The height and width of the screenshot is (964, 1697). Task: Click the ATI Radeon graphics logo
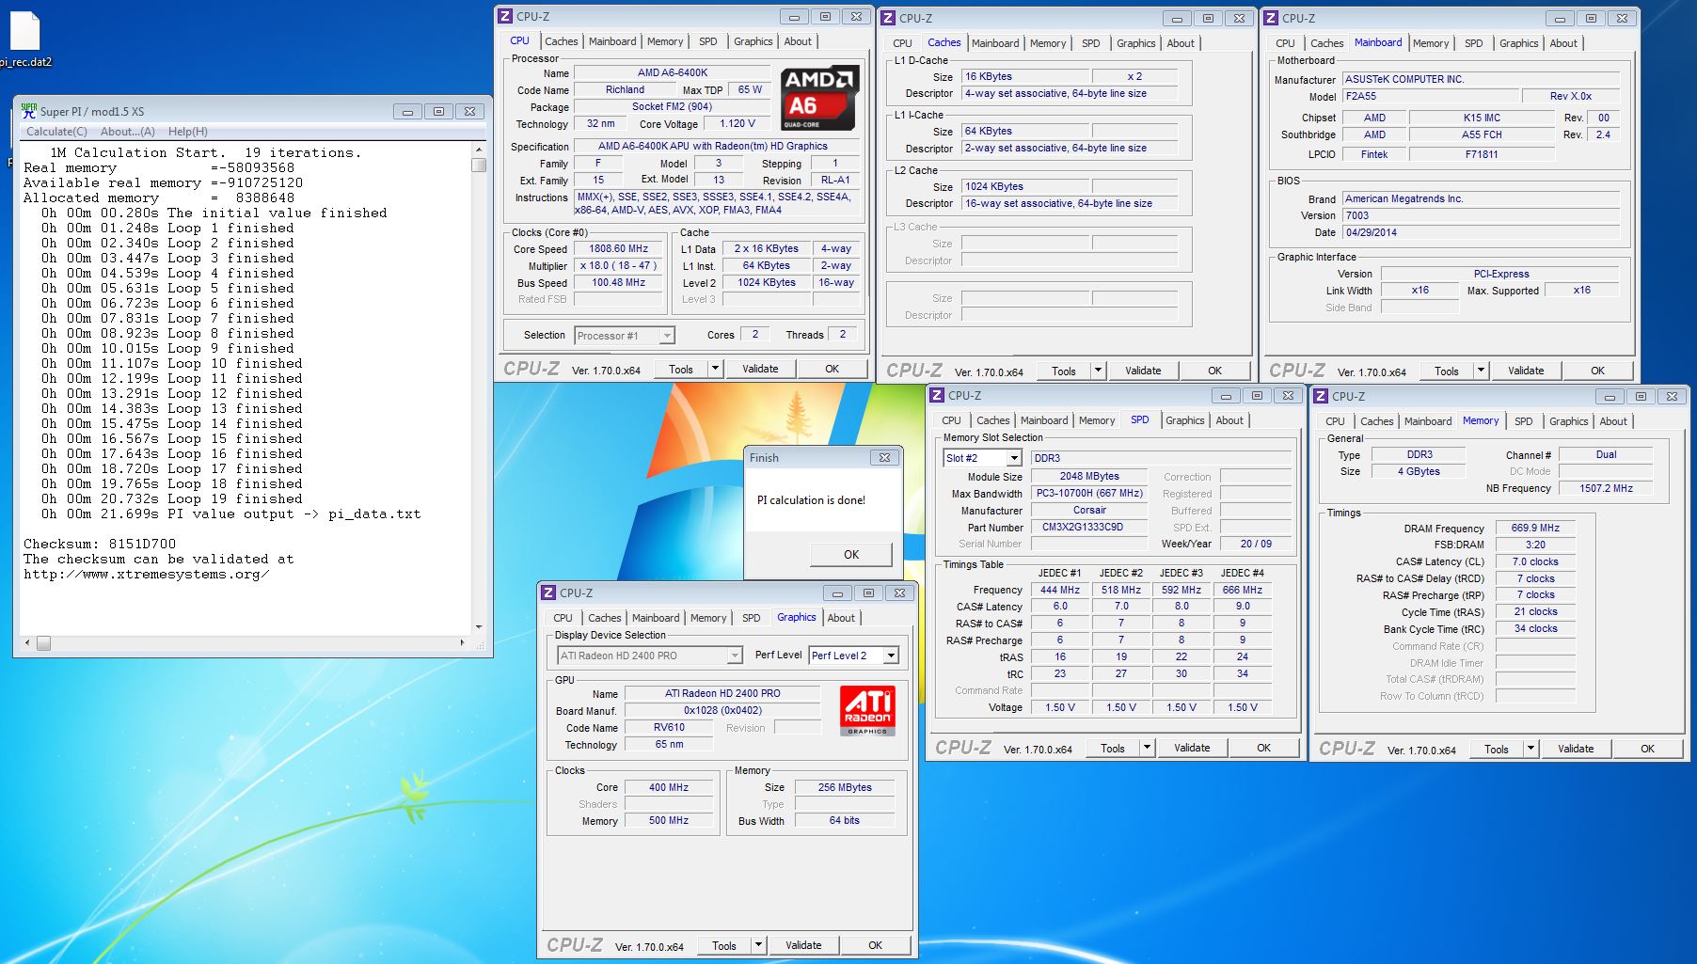coord(867,711)
